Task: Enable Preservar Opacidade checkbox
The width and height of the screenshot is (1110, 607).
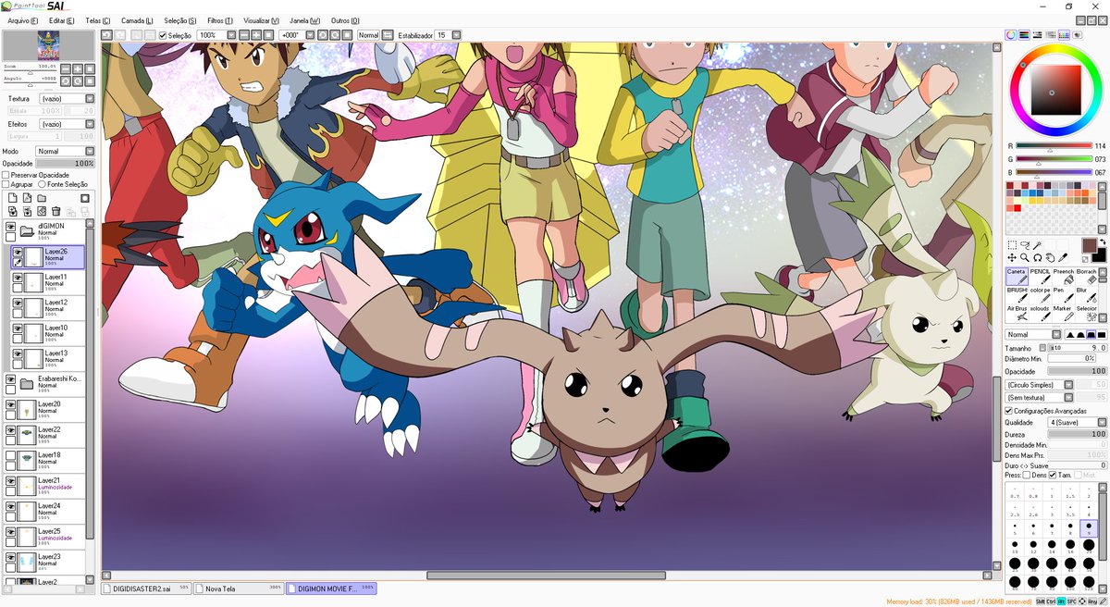Action: [6, 174]
